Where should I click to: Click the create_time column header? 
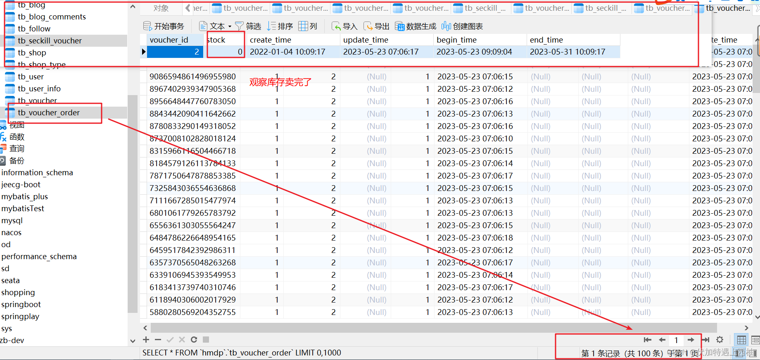click(x=293, y=40)
